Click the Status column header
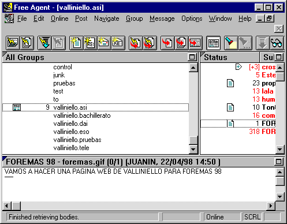 230,57
